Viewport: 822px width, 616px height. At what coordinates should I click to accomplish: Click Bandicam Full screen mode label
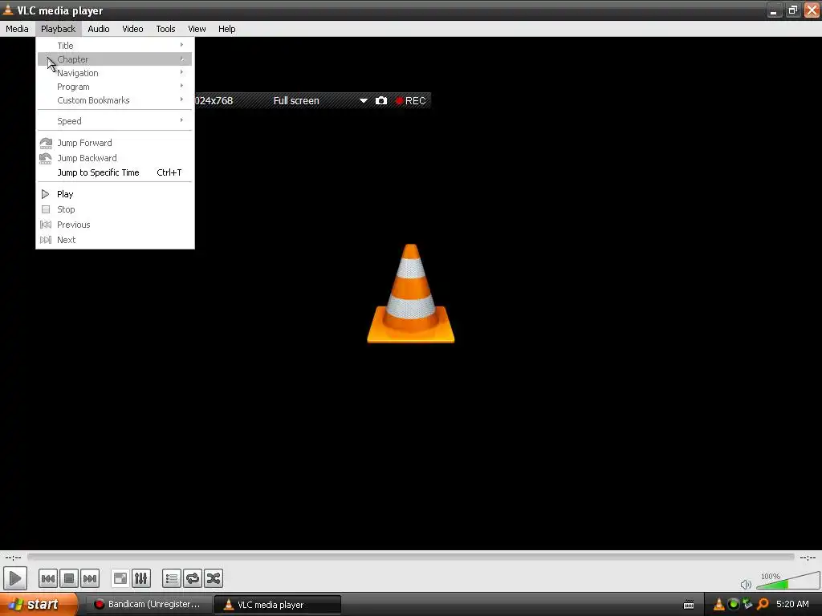pyautogui.click(x=296, y=100)
